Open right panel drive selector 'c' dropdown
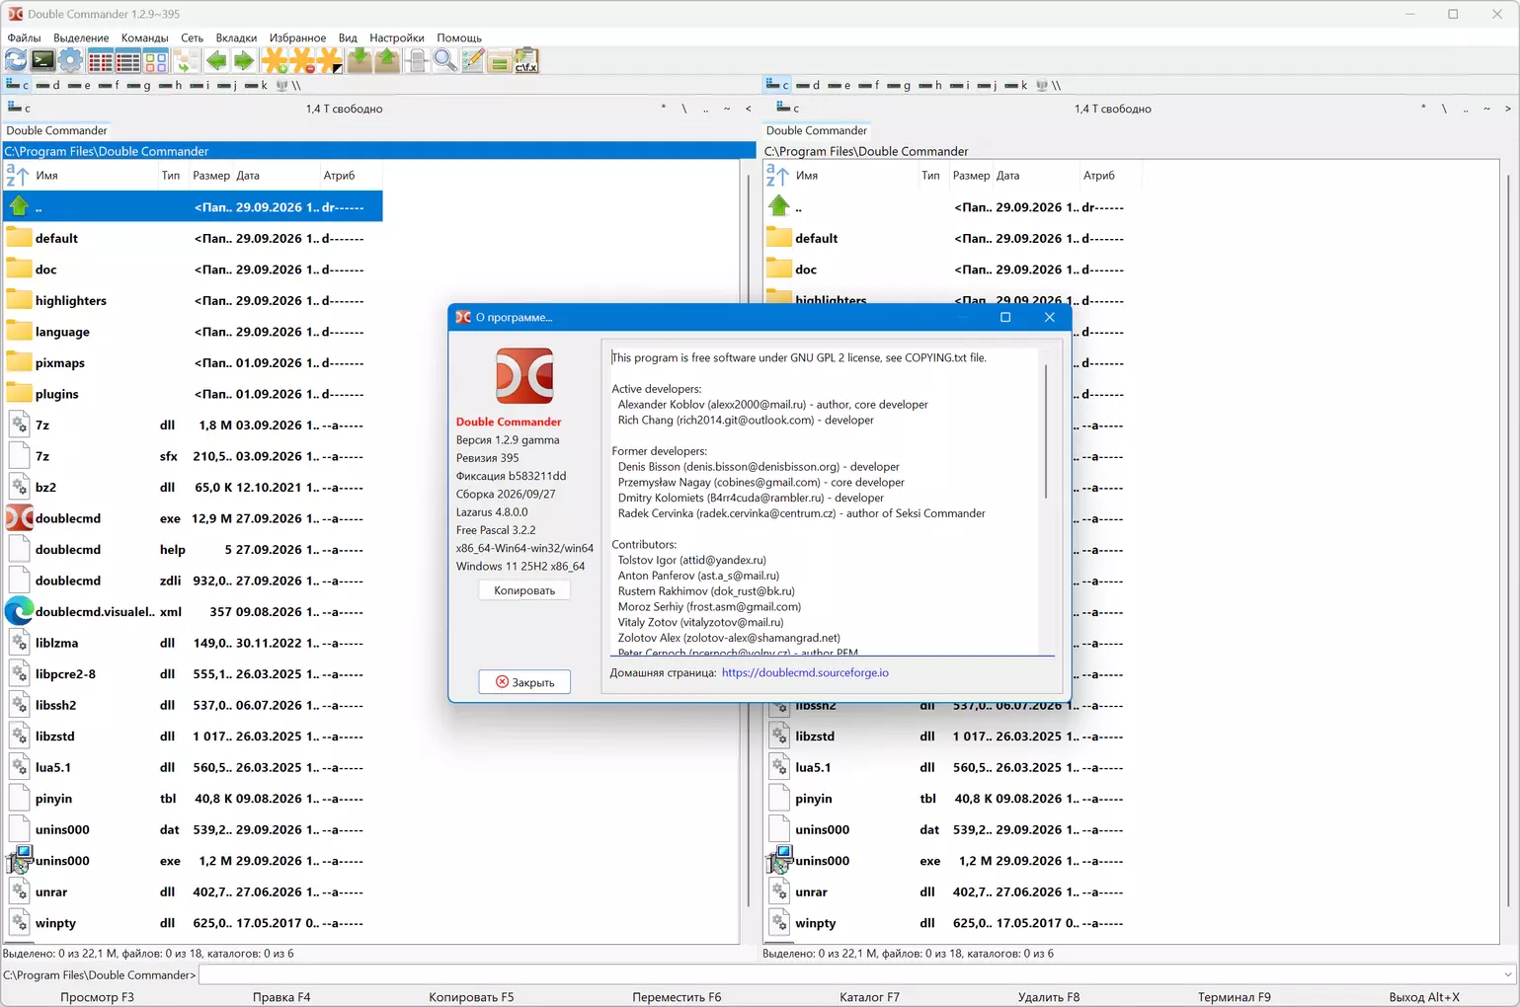1520x1007 pixels. (787, 108)
